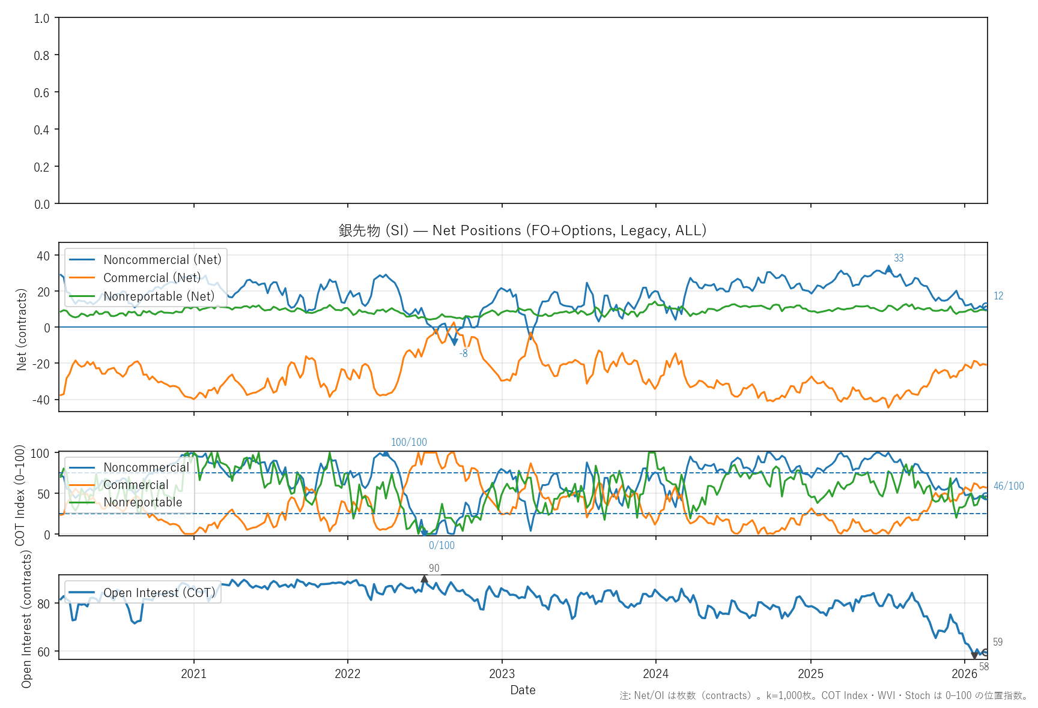
Task: Select the Commercial entry in the COT Index legend
Action: 136,485
